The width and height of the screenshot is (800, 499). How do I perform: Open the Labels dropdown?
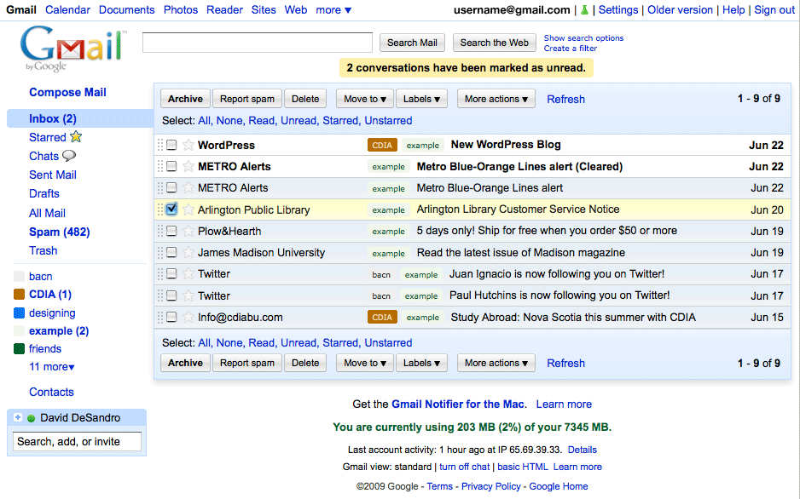pyautogui.click(x=421, y=98)
